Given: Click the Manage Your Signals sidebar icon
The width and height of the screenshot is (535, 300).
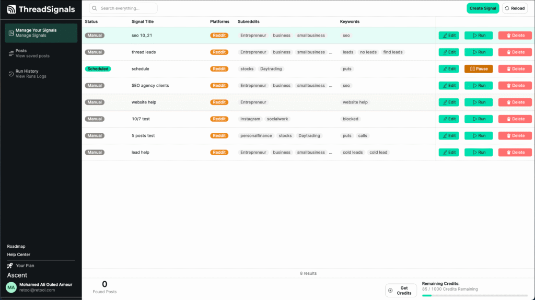Looking at the screenshot, I should click(11, 33).
